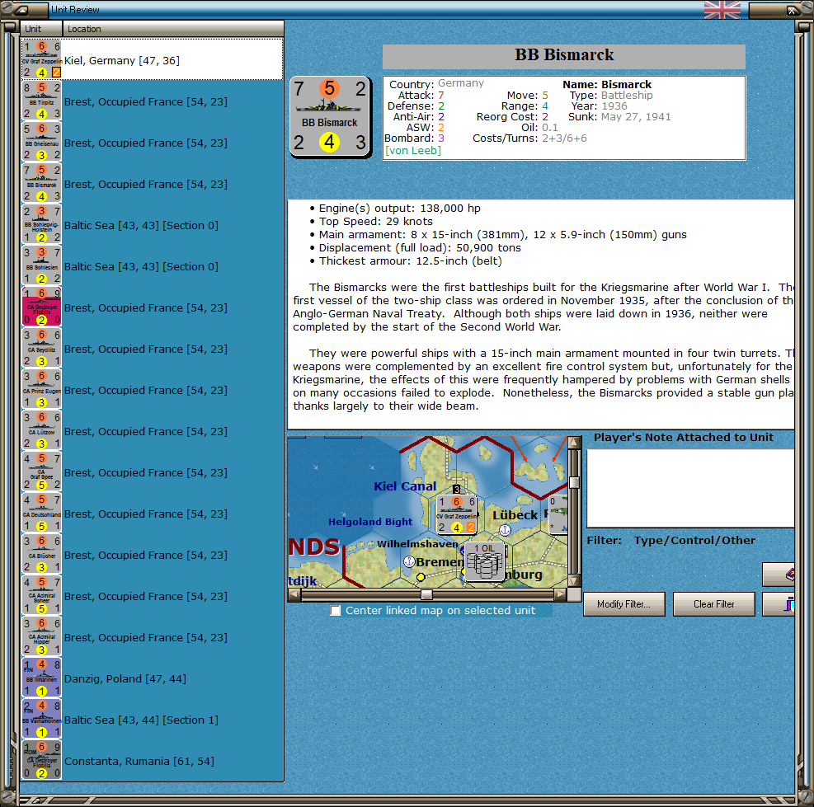Select the CA Admiral Hipper unit icon

[41, 637]
